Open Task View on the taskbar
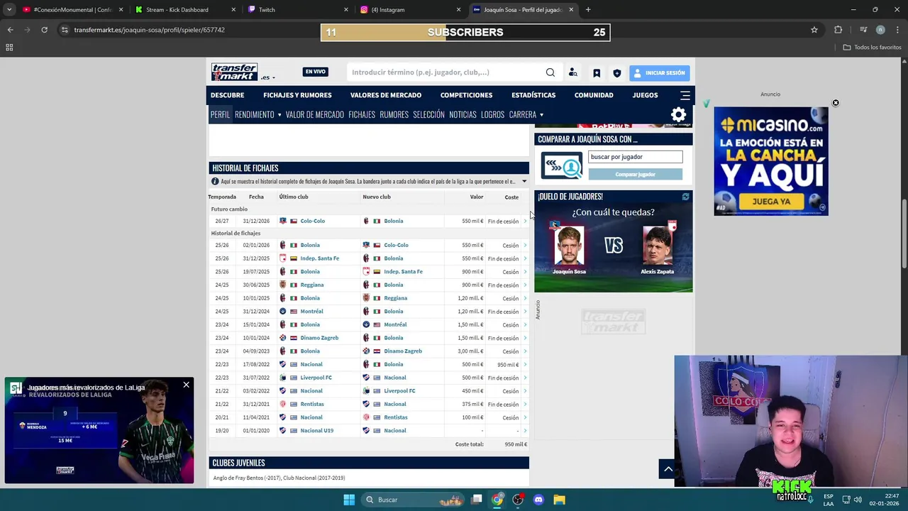 pos(477,500)
